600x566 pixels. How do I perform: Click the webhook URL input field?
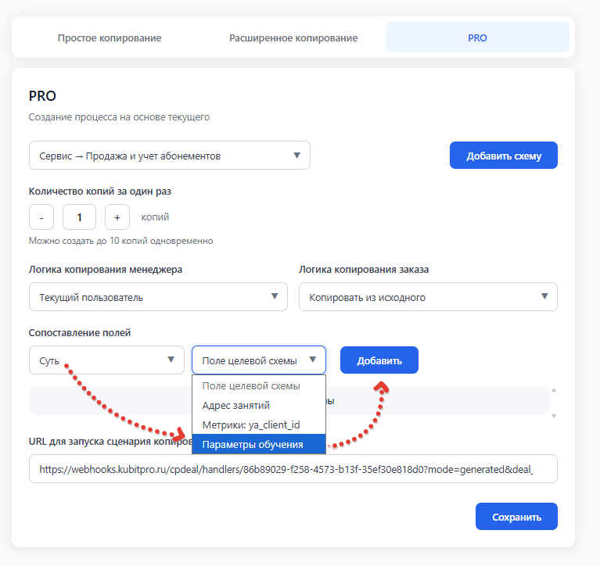pyautogui.click(x=293, y=470)
